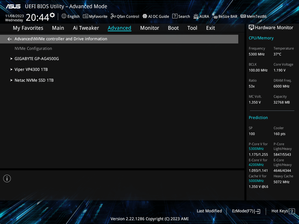This screenshot has width=299, height=224.
Task: Click the breadcrumb path Advanced\NVMe controller
Action: tap(61, 39)
